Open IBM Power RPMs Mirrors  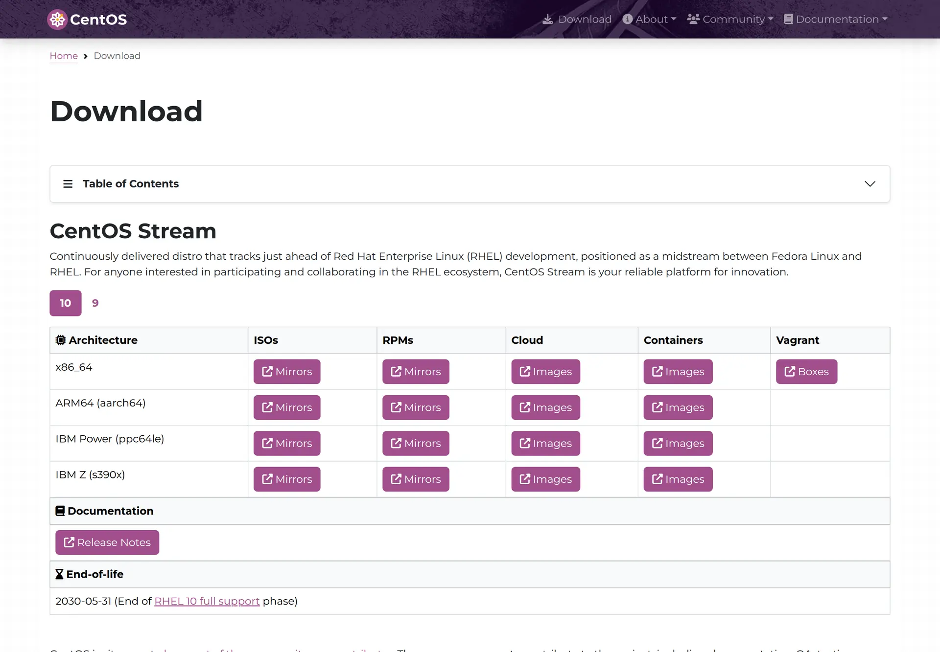(416, 443)
